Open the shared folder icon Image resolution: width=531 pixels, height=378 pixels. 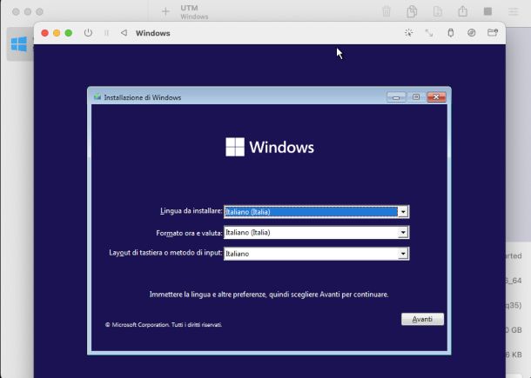(x=493, y=33)
